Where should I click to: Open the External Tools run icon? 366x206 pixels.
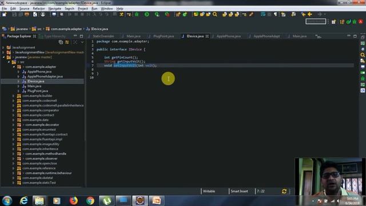point(167,14)
